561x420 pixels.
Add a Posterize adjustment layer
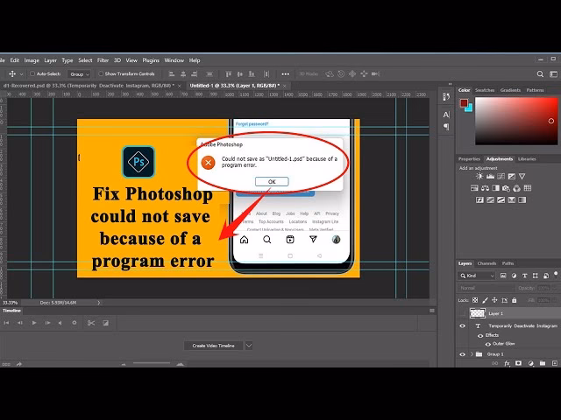pos(491,199)
